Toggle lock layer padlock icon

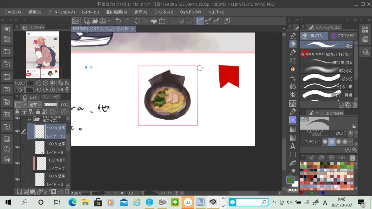(38, 112)
